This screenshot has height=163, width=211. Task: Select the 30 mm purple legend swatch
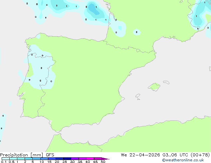pos(75,159)
